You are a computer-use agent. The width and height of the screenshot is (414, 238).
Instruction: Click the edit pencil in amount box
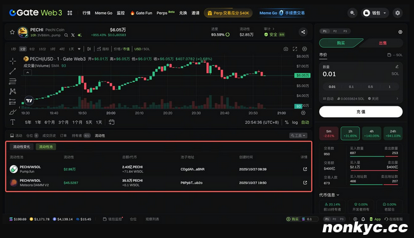(x=397, y=67)
